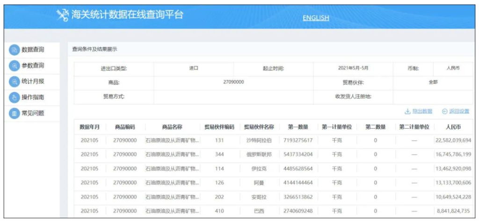Click the amount 13,462,920,098

454,169
